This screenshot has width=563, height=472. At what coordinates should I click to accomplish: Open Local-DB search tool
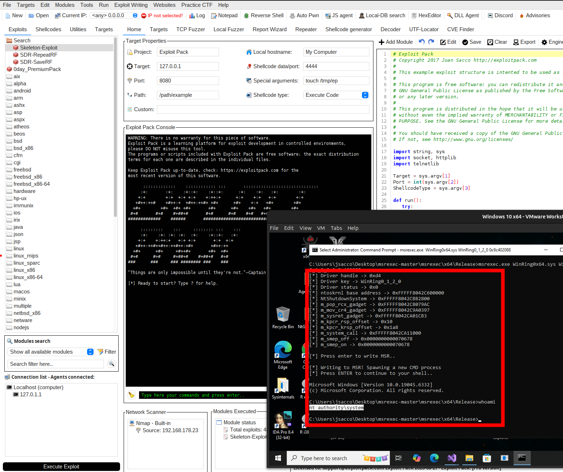[x=382, y=15]
